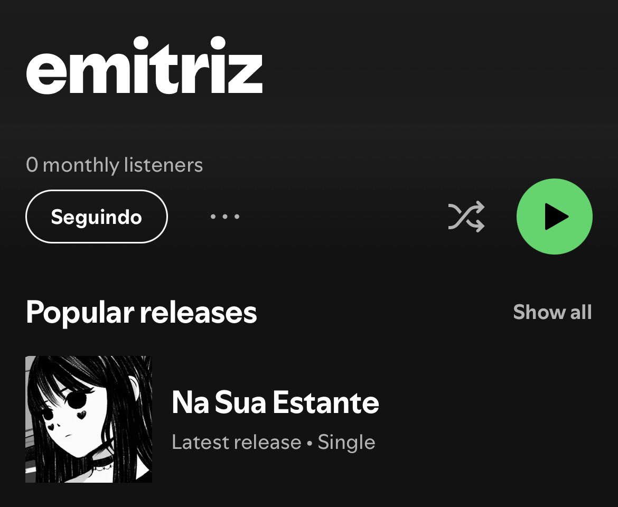Select the emitriz artist name heading
618x507 pixels.
[x=144, y=65]
